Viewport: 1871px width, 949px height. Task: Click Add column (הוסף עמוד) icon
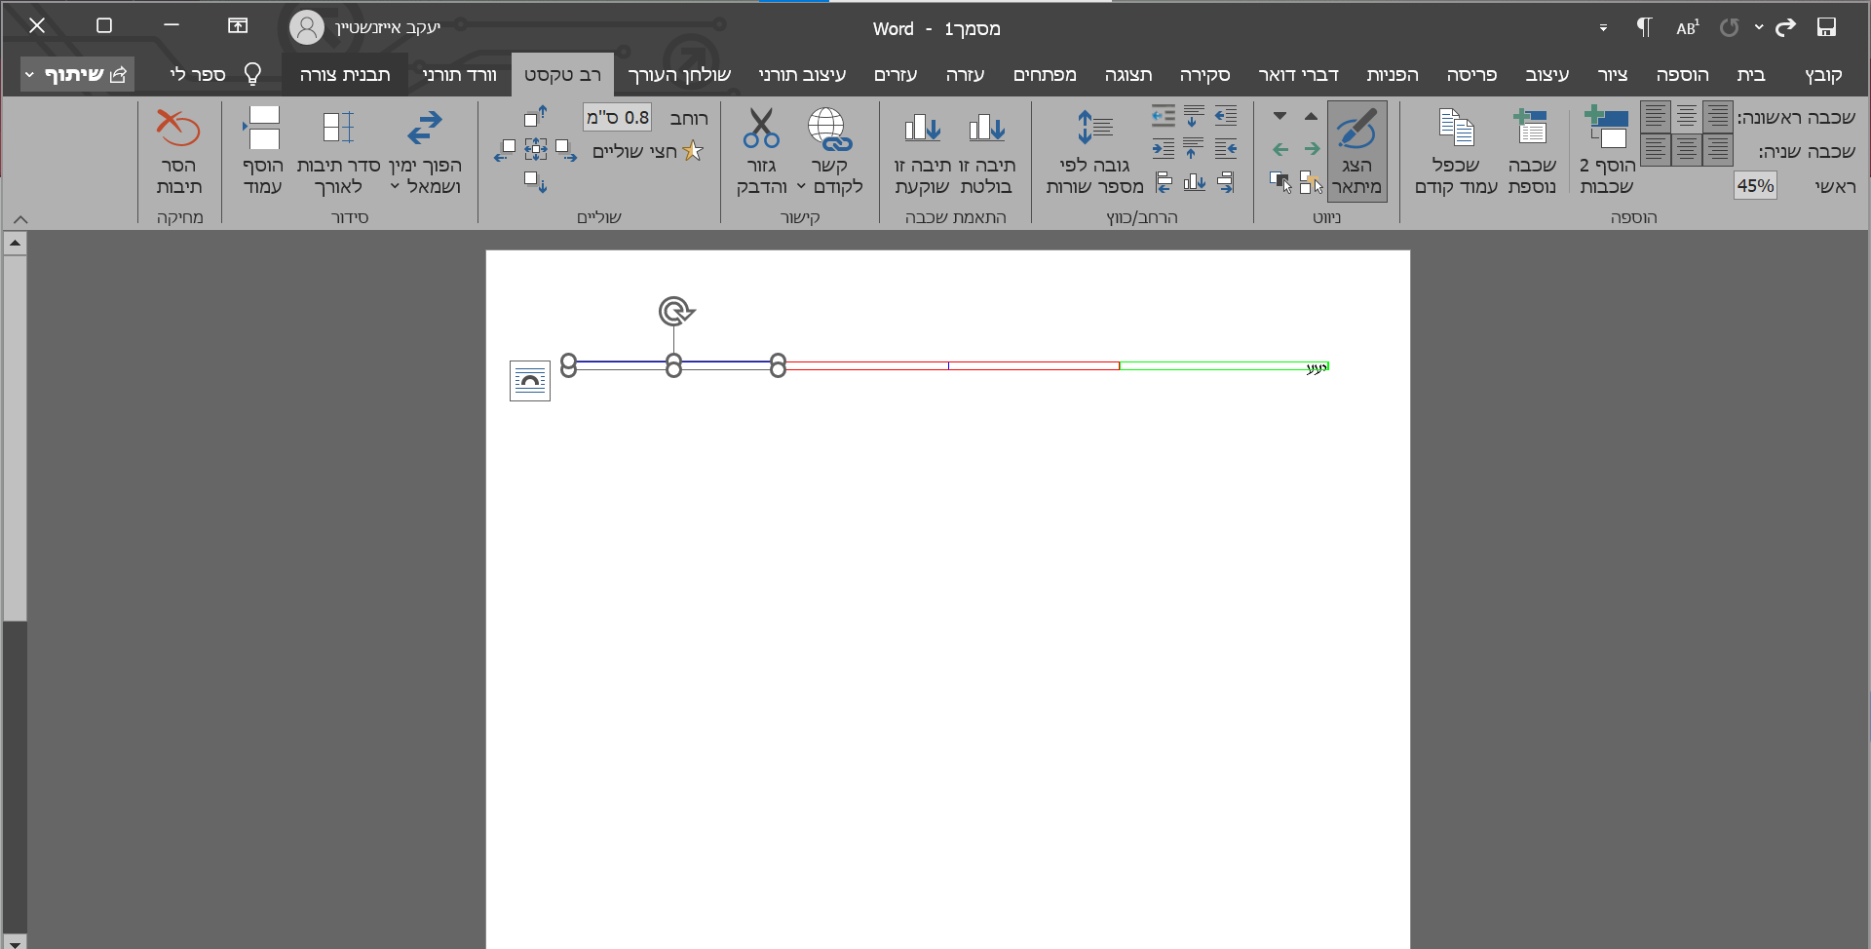[262, 129]
